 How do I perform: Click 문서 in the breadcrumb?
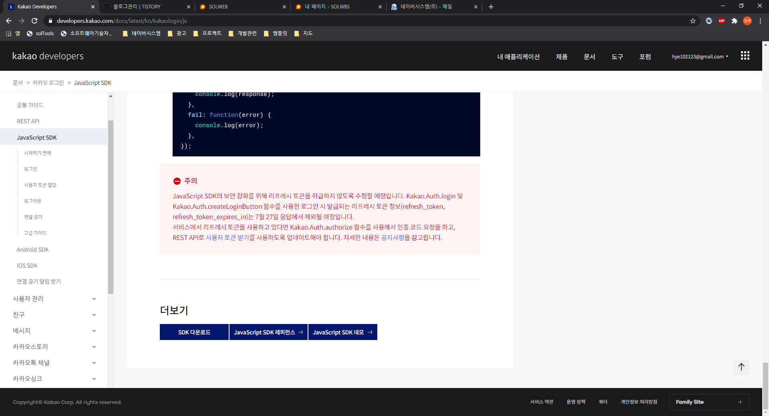(x=18, y=83)
